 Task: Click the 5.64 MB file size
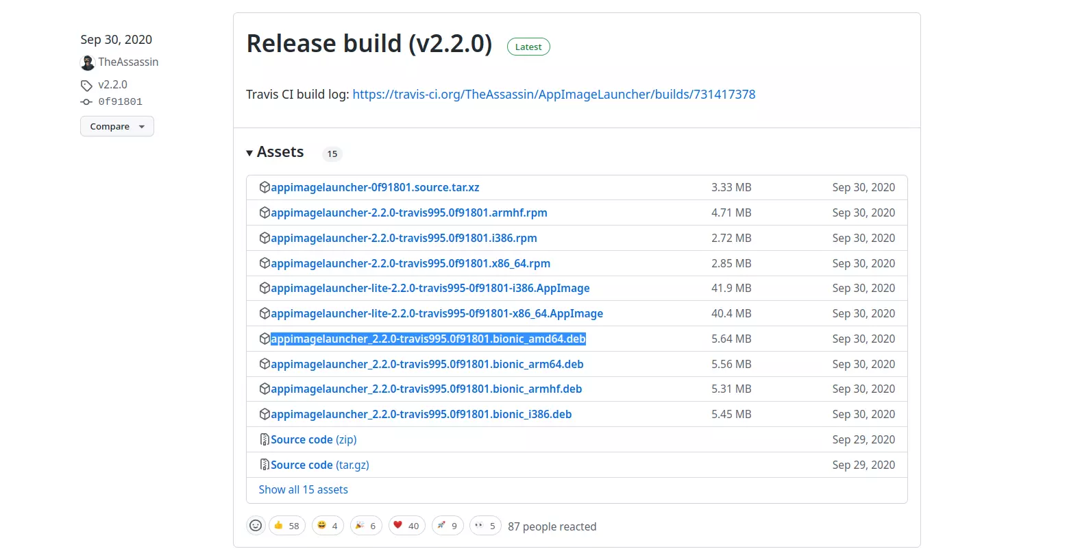pyautogui.click(x=731, y=339)
